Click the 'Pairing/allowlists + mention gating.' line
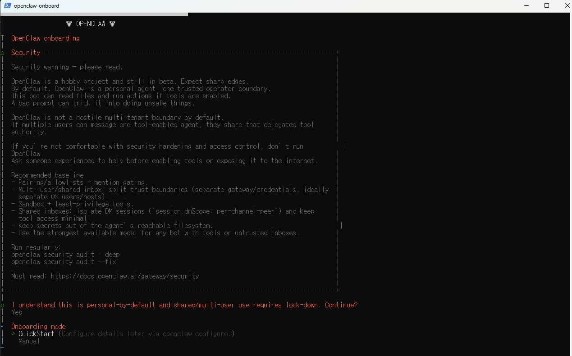Image resolution: width=572 pixels, height=356 pixels. 80,183
